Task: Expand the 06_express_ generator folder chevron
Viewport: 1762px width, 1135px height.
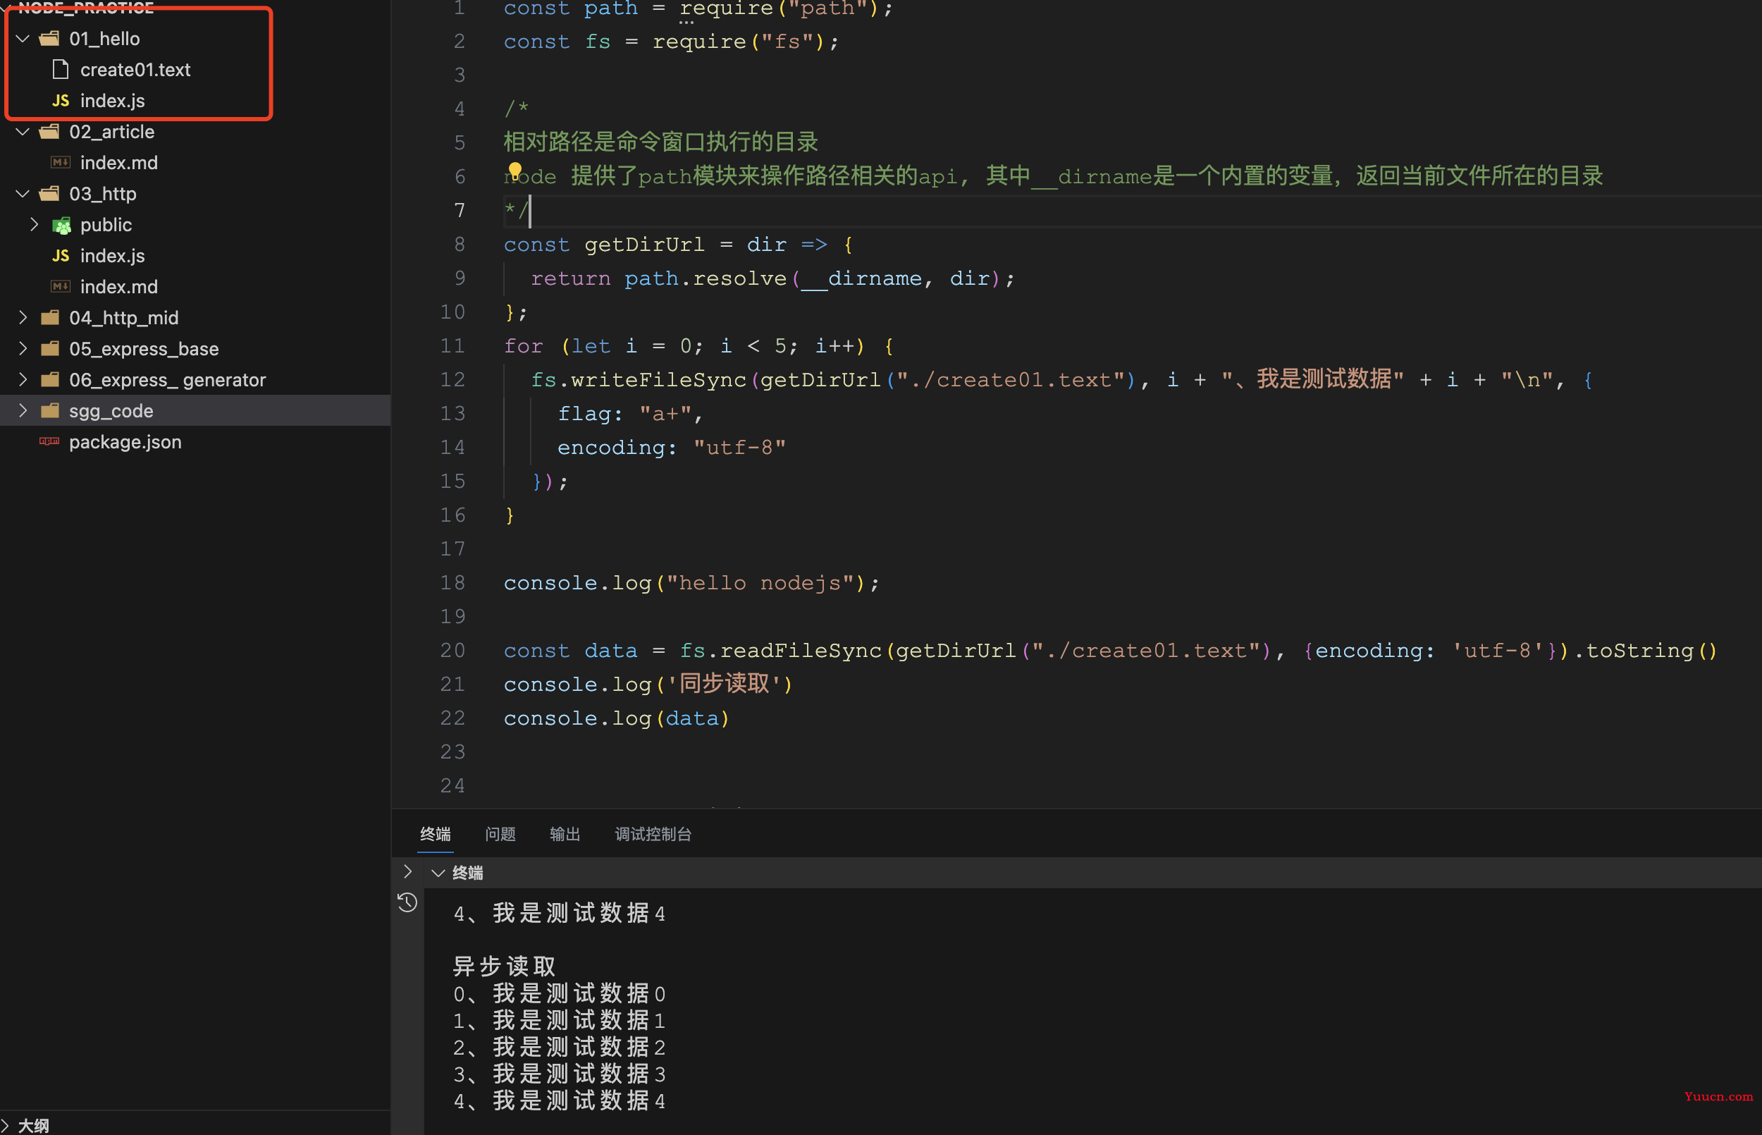Action: tap(23, 379)
